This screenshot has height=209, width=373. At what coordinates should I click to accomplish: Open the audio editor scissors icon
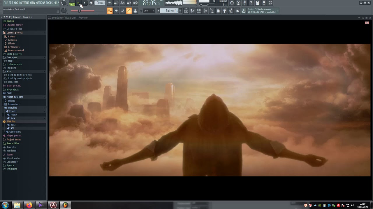[x=238, y=3]
